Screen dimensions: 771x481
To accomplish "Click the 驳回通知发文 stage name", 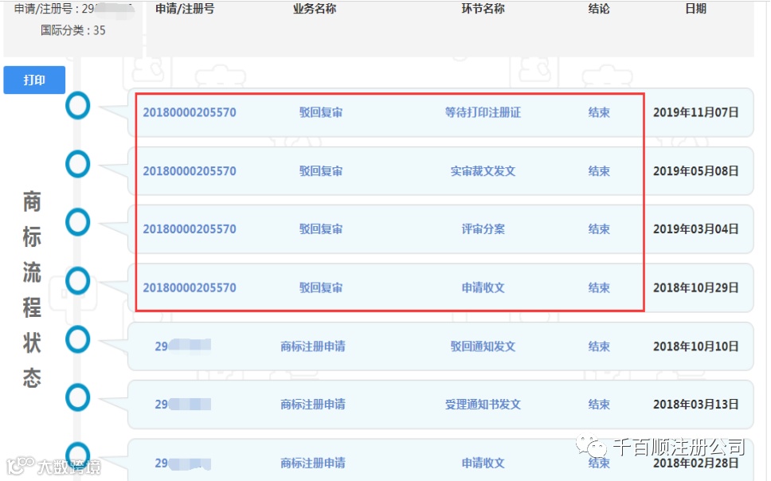I will 483,346.
